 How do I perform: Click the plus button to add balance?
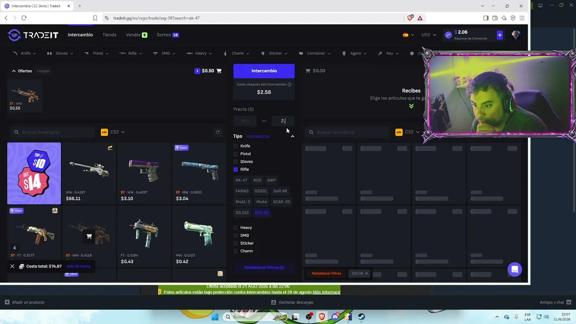click(499, 35)
